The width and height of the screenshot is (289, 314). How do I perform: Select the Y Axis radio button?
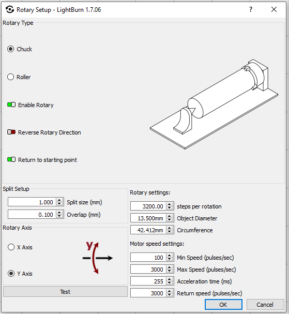[11, 274]
